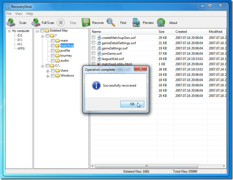Click the folder icon beside tourney

pyautogui.click(x=57, y=55)
